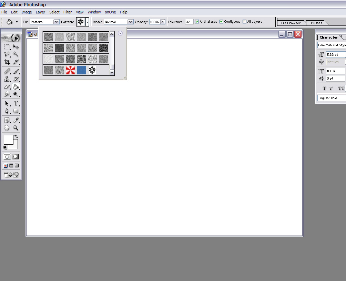Open the Fill type dropdown
This screenshot has width=346, height=281.
point(56,22)
